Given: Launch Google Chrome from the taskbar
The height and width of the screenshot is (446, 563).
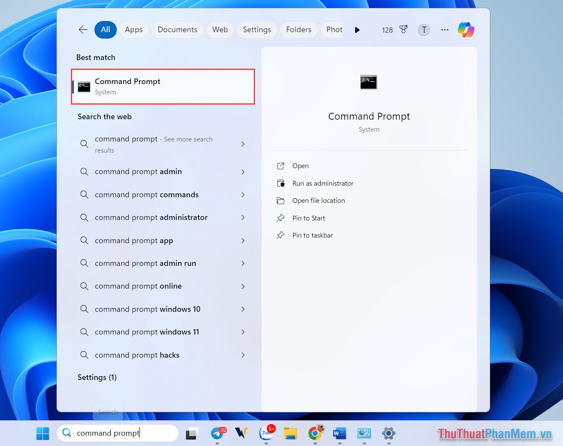Looking at the screenshot, I should [316, 433].
